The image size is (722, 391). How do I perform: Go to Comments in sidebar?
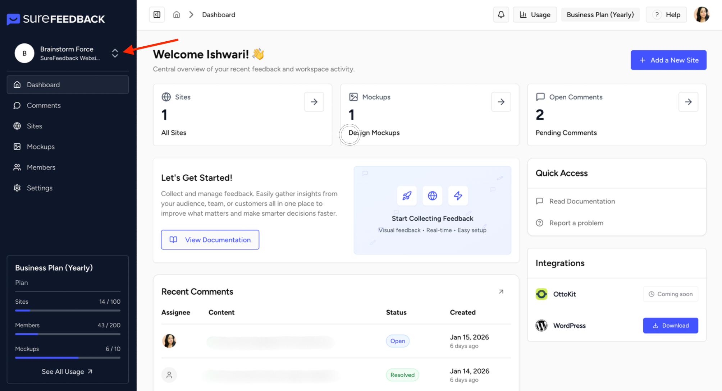point(44,106)
